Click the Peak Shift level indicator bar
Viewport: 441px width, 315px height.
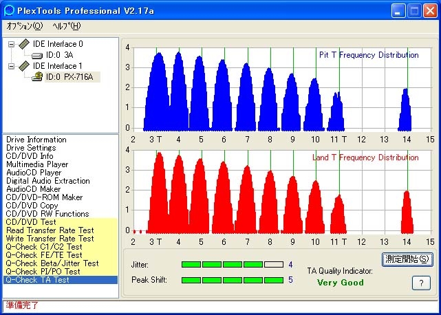point(232,280)
